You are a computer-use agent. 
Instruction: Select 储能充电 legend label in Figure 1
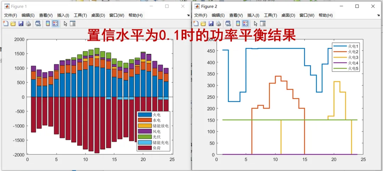click(x=161, y=142)
